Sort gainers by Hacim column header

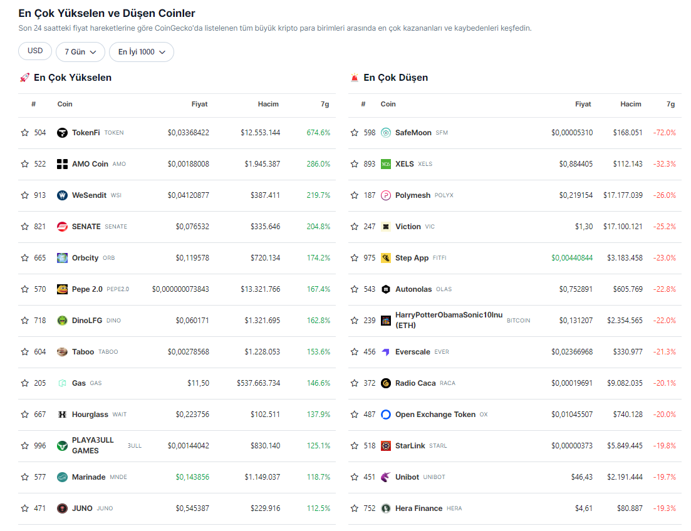(268, 104)
